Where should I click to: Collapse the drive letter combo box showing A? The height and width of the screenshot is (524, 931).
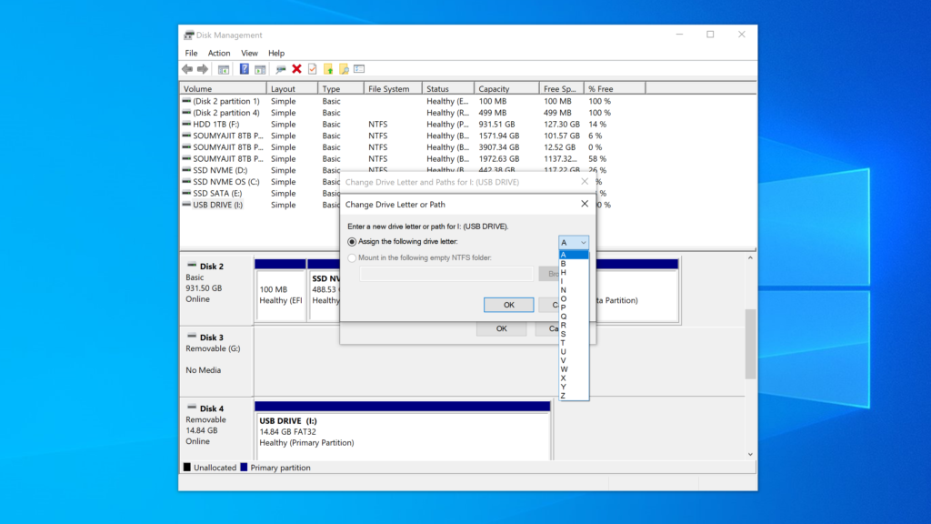(574, 242)
